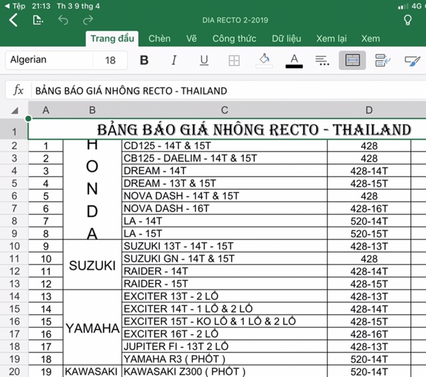
Task: Open the Algerian font name box
Action: pyautogui.click(x=49, y=60)
